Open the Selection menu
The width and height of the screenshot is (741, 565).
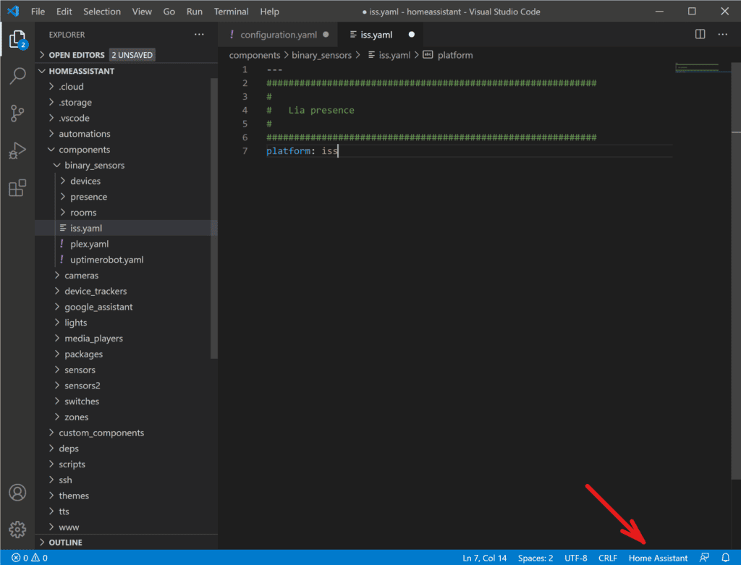pyautogui.click(x=102, y=12)
